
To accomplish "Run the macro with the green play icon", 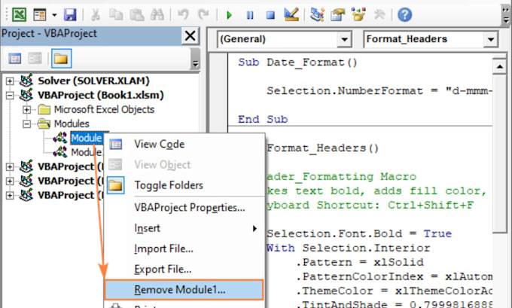I will (x=229, y=15).
